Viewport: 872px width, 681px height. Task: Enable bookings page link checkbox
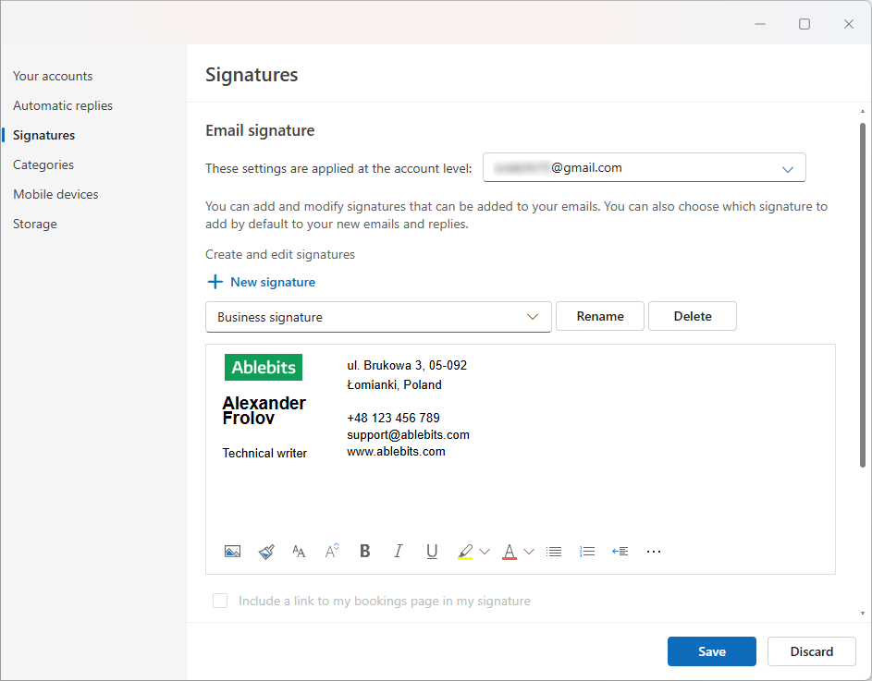point(220,601)
